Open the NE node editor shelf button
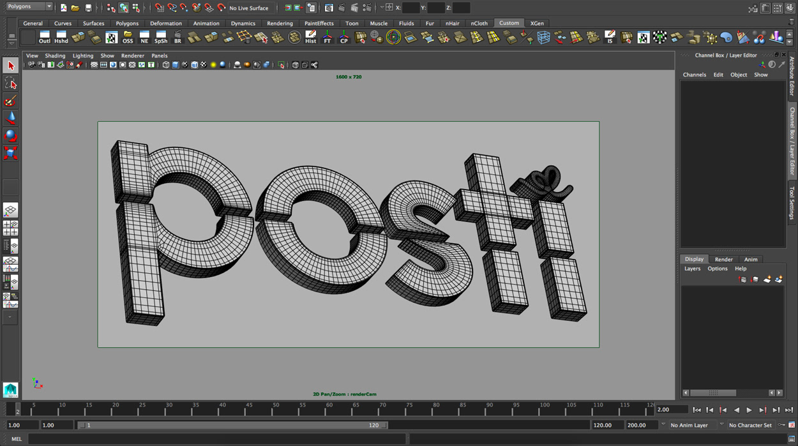 click(144, 38)
